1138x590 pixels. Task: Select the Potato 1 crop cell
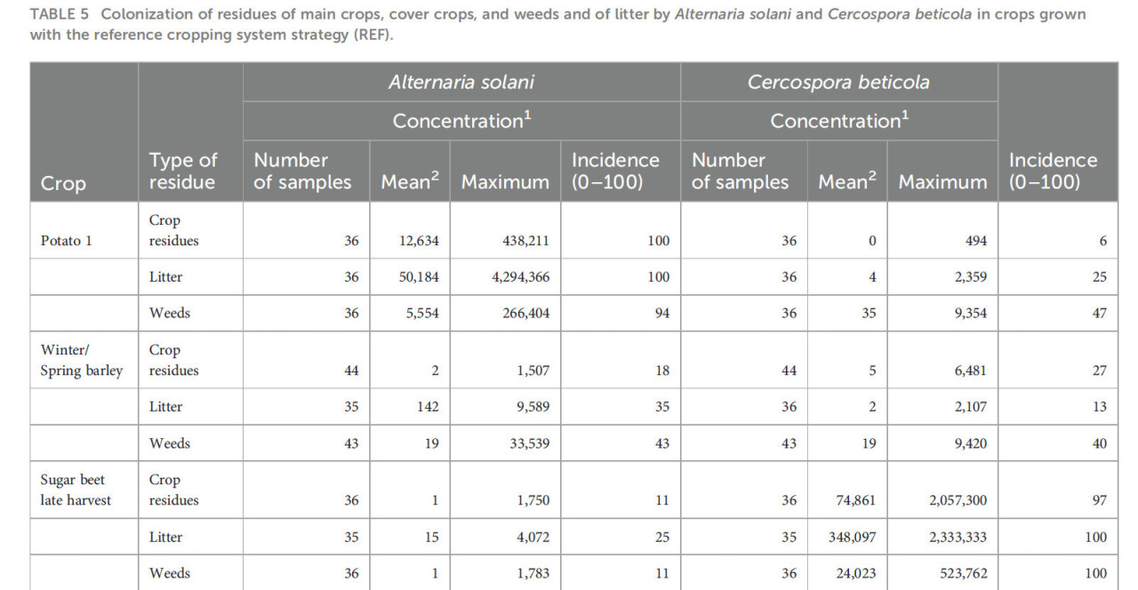[x=66, y=241]
